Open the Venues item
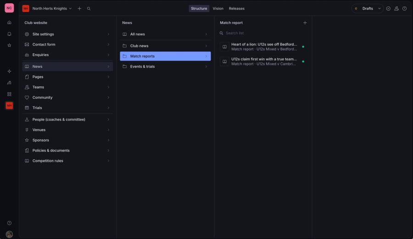Viewport: 413px width, 239px height. pyautogui.click(x=68, y=130)
